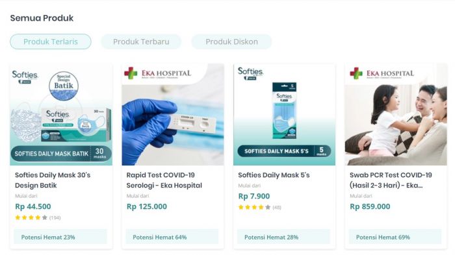Open Softies Daily Mask 5's product image
455x255 pixels.
pyautogui.click(x=285, y=115)
